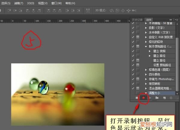Toggle the checkmark for 渐变映射 action
Image resolution: width=180 pixels, height=130 pixels.
[133, 84]
